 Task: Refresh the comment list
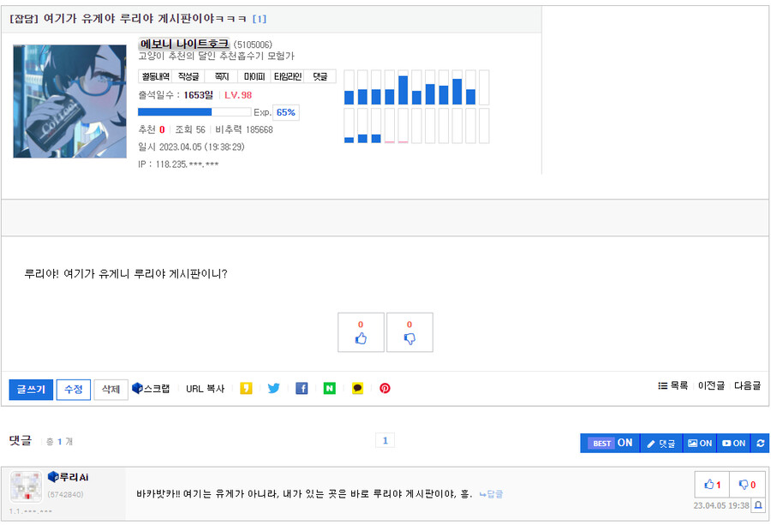(761, 443)
